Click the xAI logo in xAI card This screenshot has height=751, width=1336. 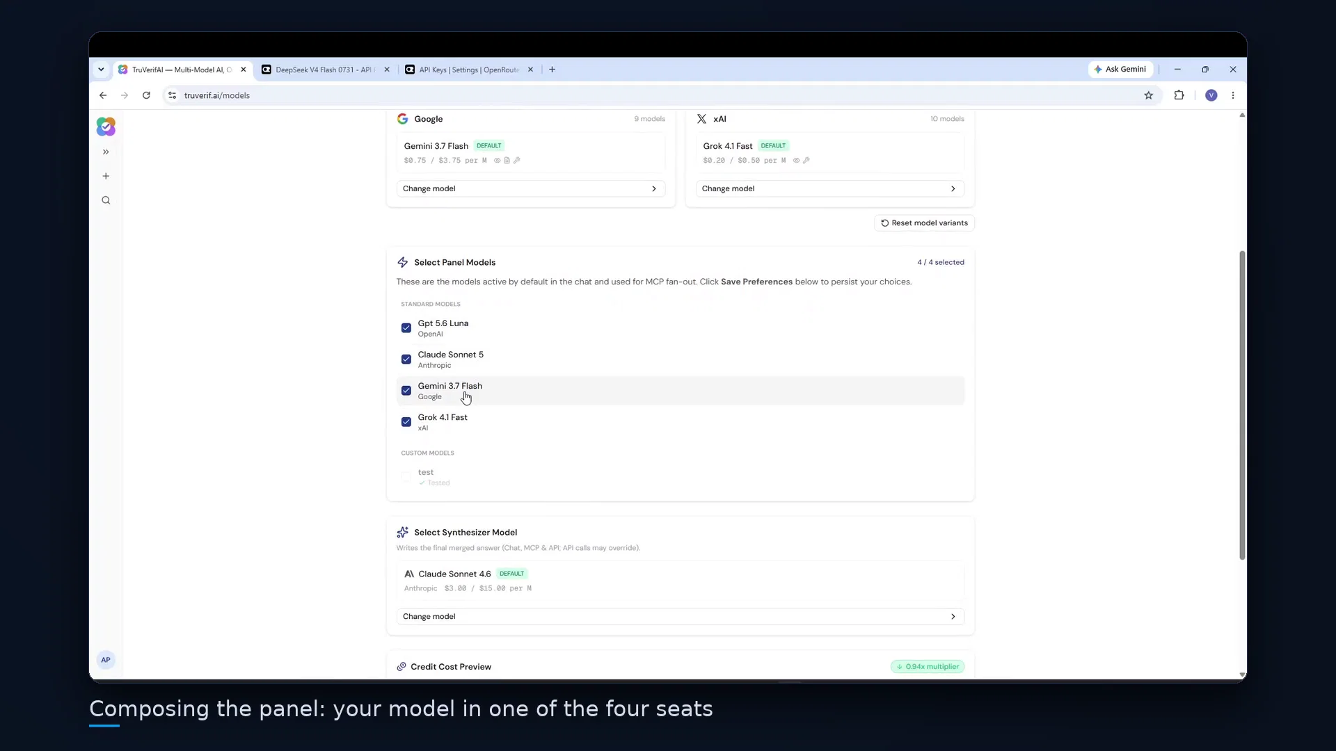pyautogui.click(x=701, y=119)
